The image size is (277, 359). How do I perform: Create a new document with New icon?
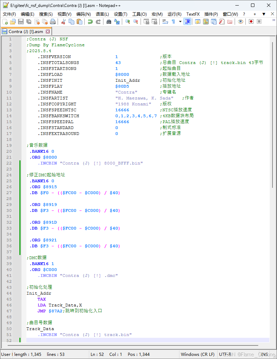pyautogui.click(x=5, y=22)
